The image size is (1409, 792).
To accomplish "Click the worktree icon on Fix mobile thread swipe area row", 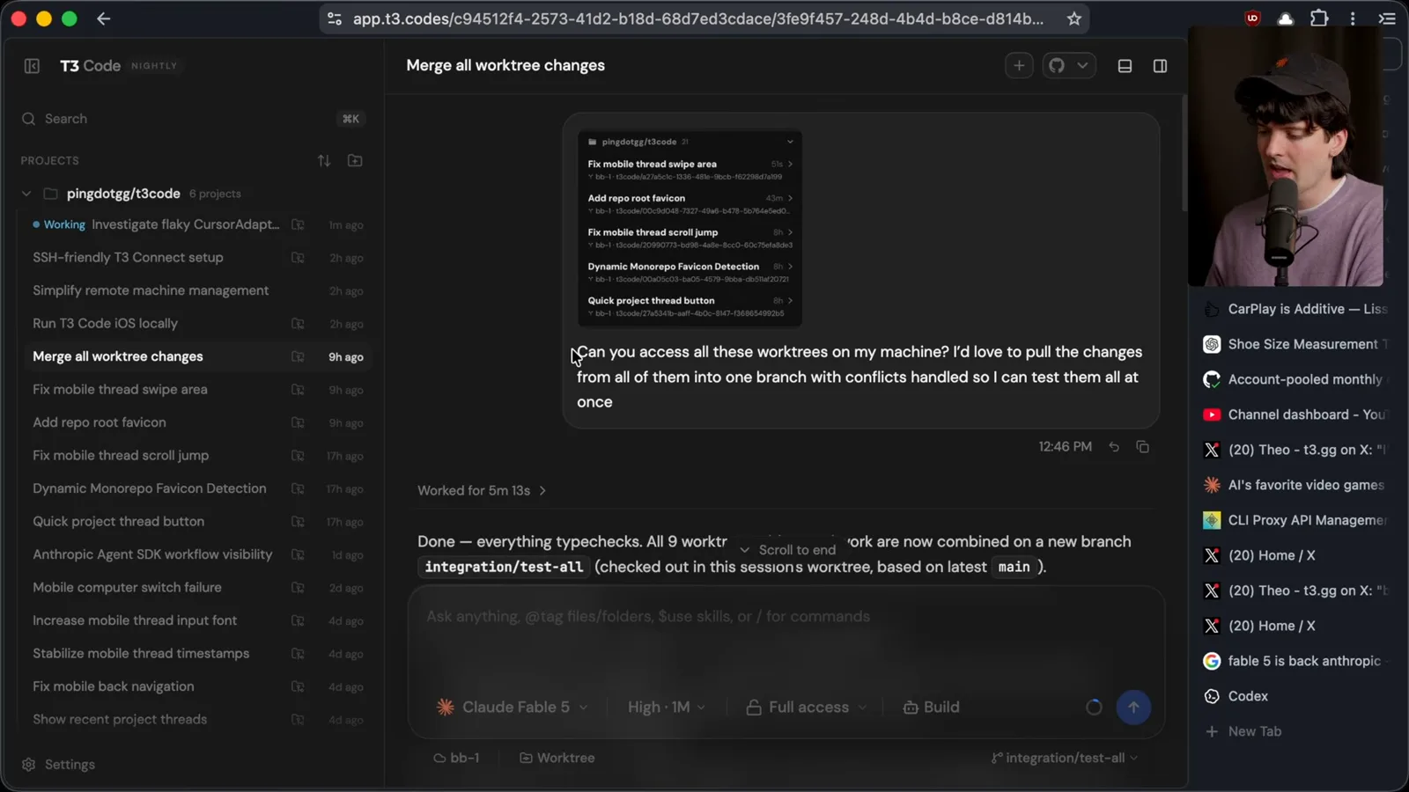I will 299,390.
